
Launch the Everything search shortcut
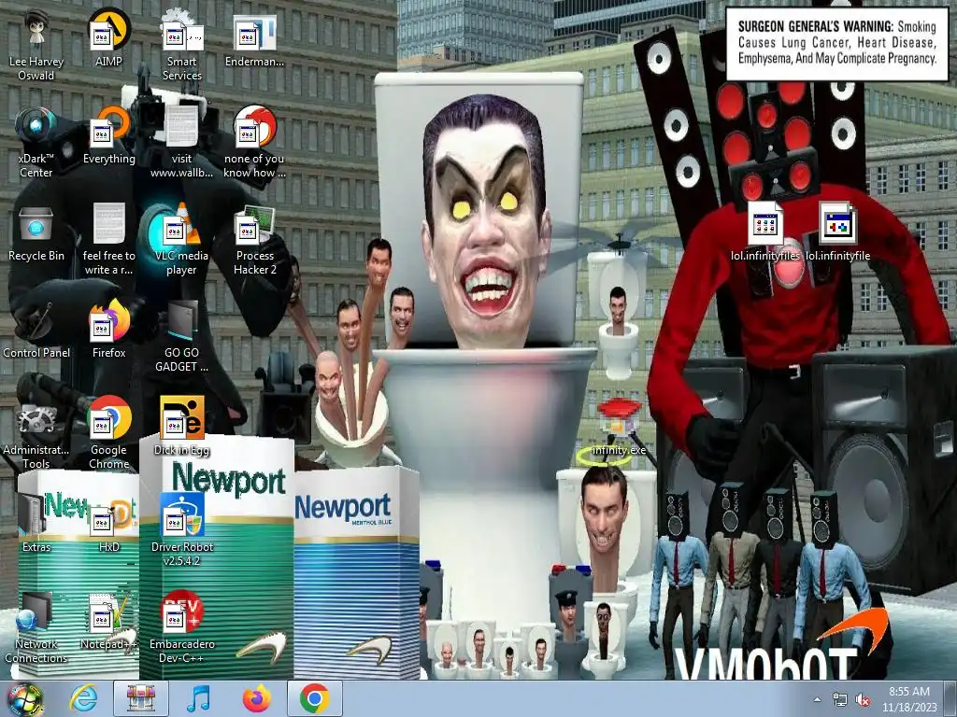tap(108, 134)
